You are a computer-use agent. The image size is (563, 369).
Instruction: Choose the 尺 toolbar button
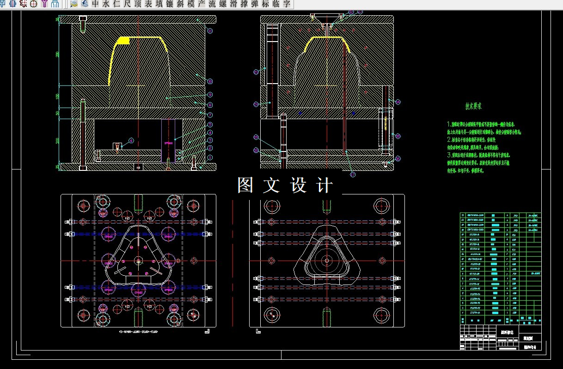click(x=127, y=4)
